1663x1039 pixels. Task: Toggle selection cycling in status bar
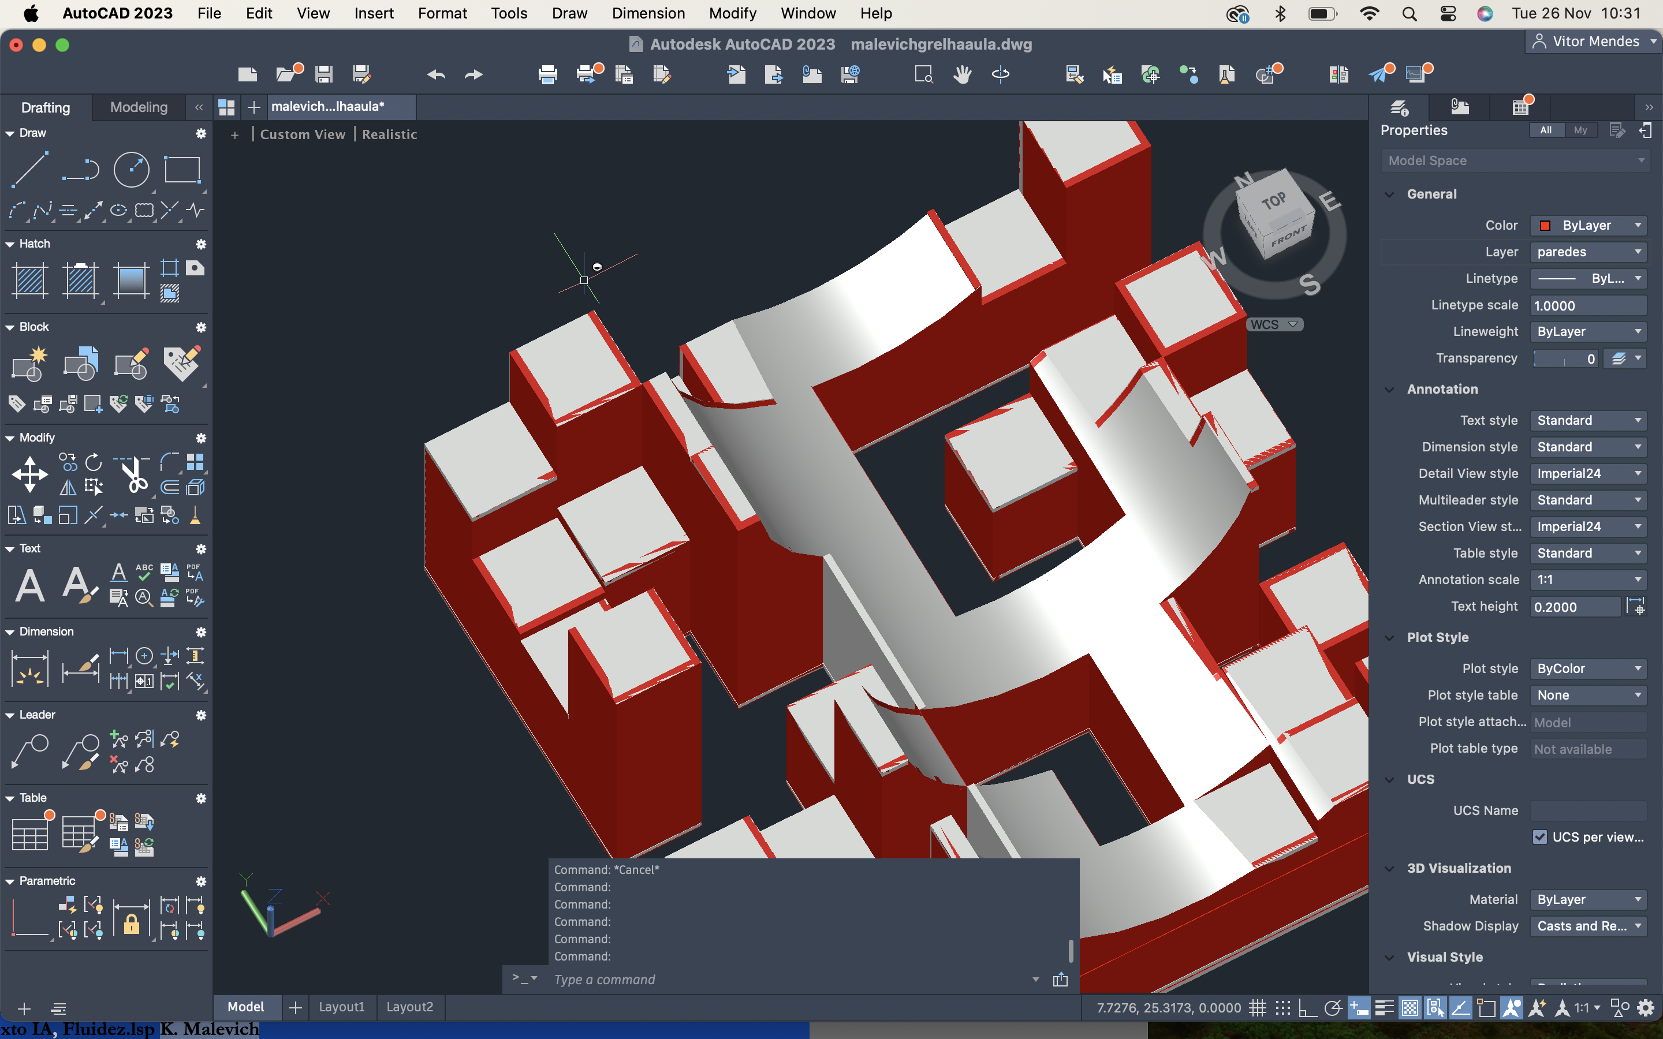coord(1435,1007)
